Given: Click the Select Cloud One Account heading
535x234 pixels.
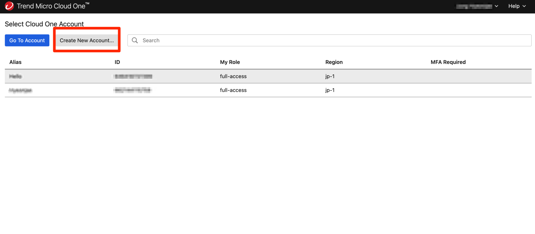Looking at the screenshot, I should [44, 24].
